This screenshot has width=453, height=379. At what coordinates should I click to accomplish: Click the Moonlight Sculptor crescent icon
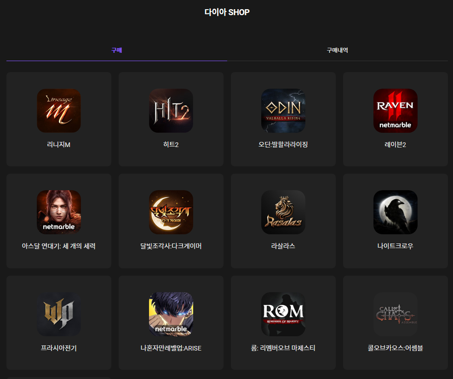tap(171, 212)
